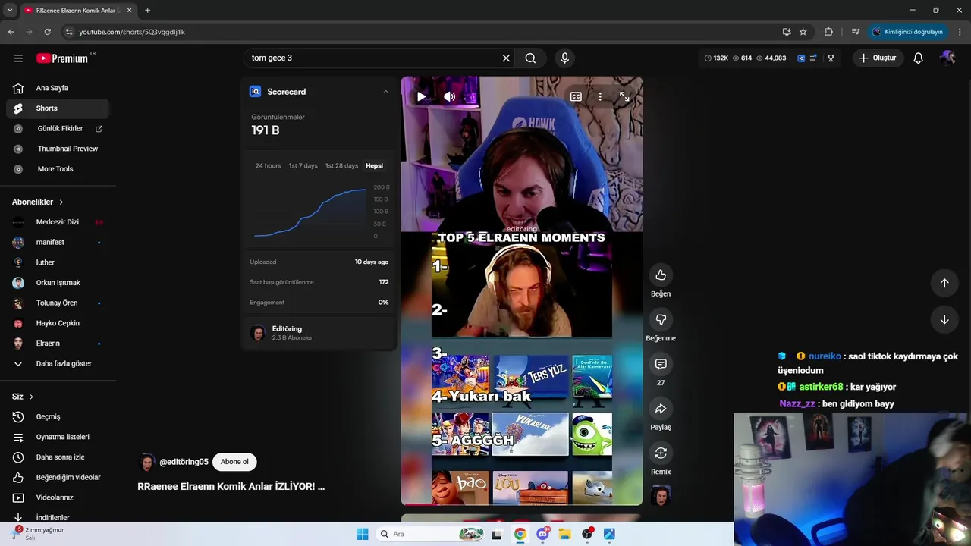Play the Shorts video
Screen dimensions: 971x546
point(421,96)
